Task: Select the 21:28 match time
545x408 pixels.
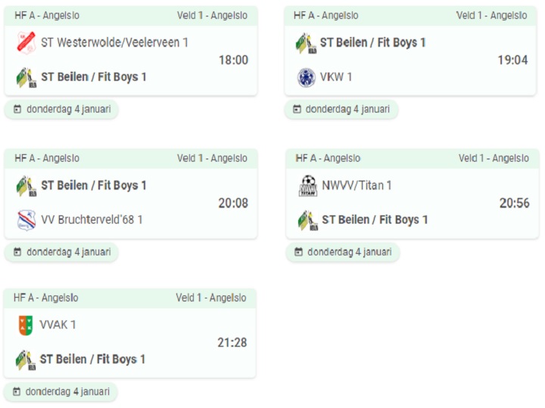Action: [x=232, y=342]
